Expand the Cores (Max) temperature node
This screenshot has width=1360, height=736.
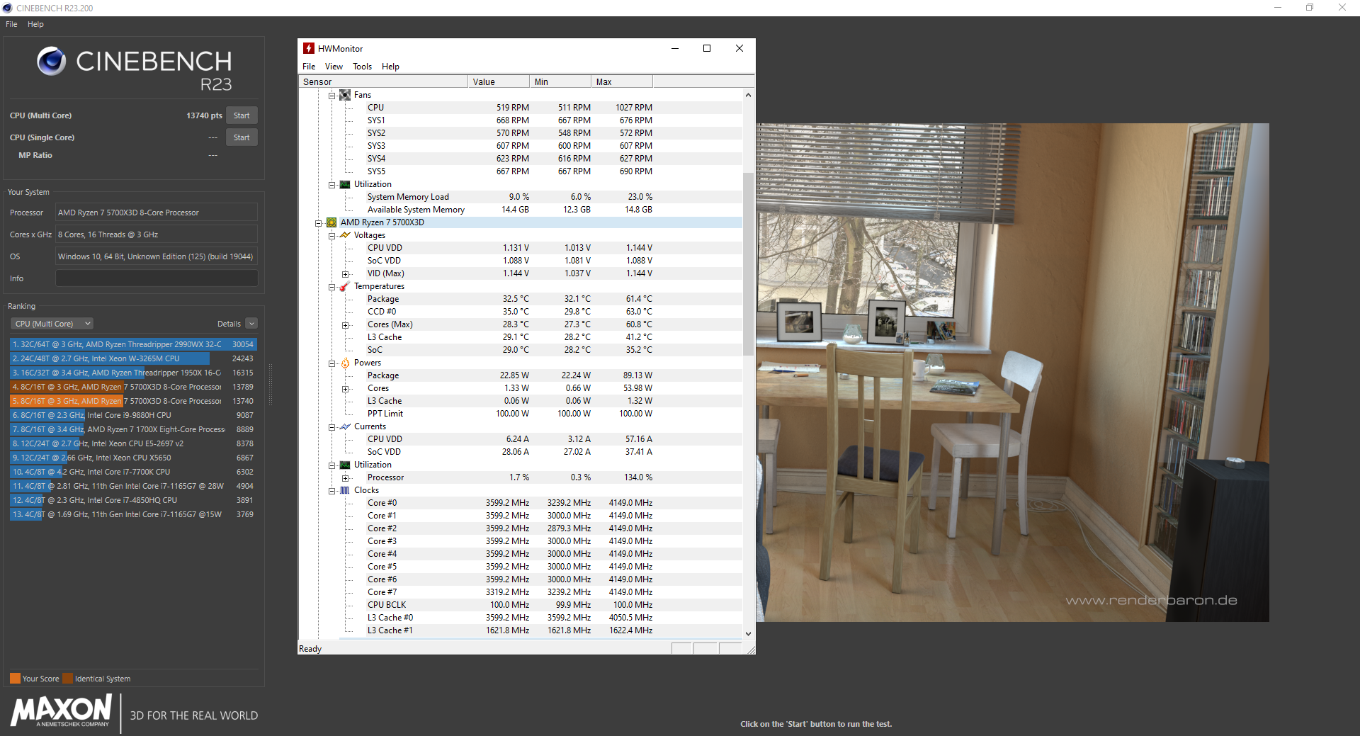[346, 325]
